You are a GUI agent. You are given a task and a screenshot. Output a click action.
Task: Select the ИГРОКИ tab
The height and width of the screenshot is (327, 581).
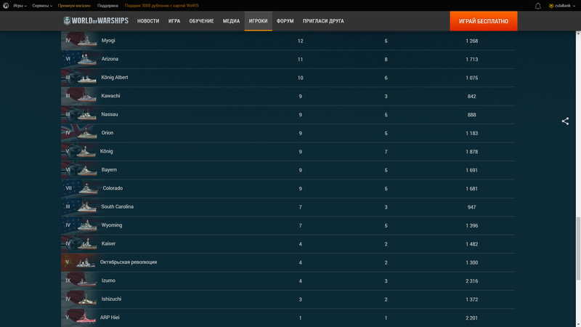(259, 21)
